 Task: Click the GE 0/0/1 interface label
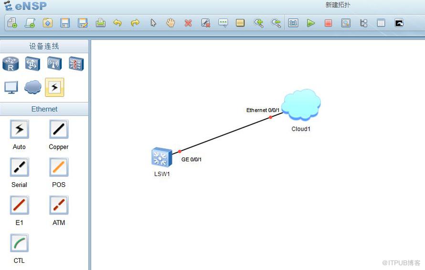tap(191, 159)
